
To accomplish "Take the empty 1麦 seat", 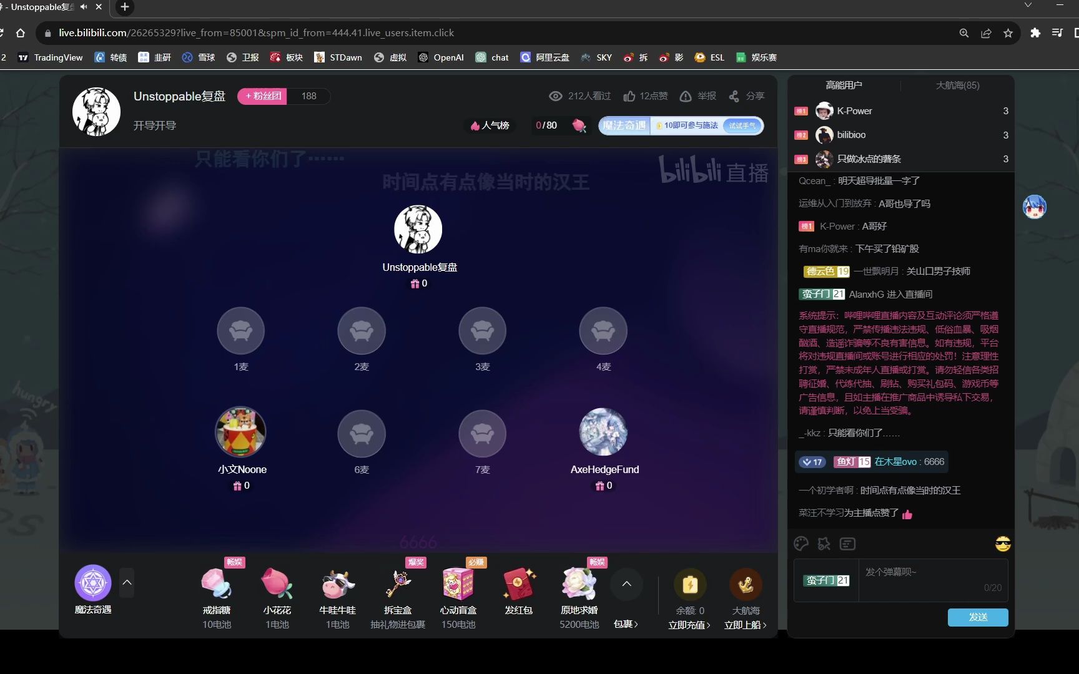I will tap(241, 331).
